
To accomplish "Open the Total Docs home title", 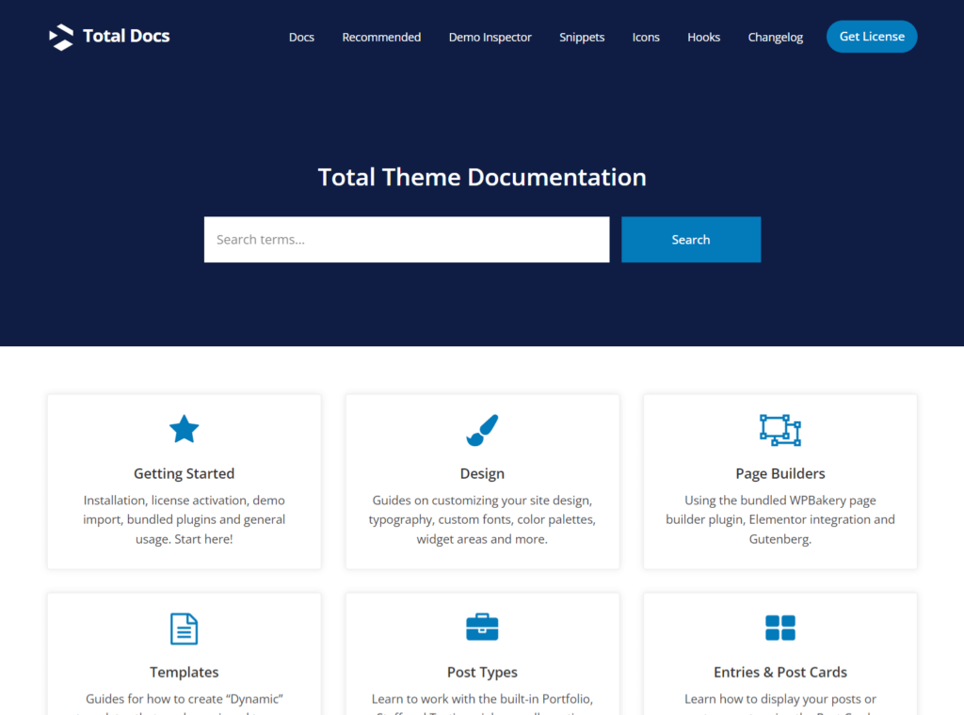I will pyautogui.click(x=126, y=37).
